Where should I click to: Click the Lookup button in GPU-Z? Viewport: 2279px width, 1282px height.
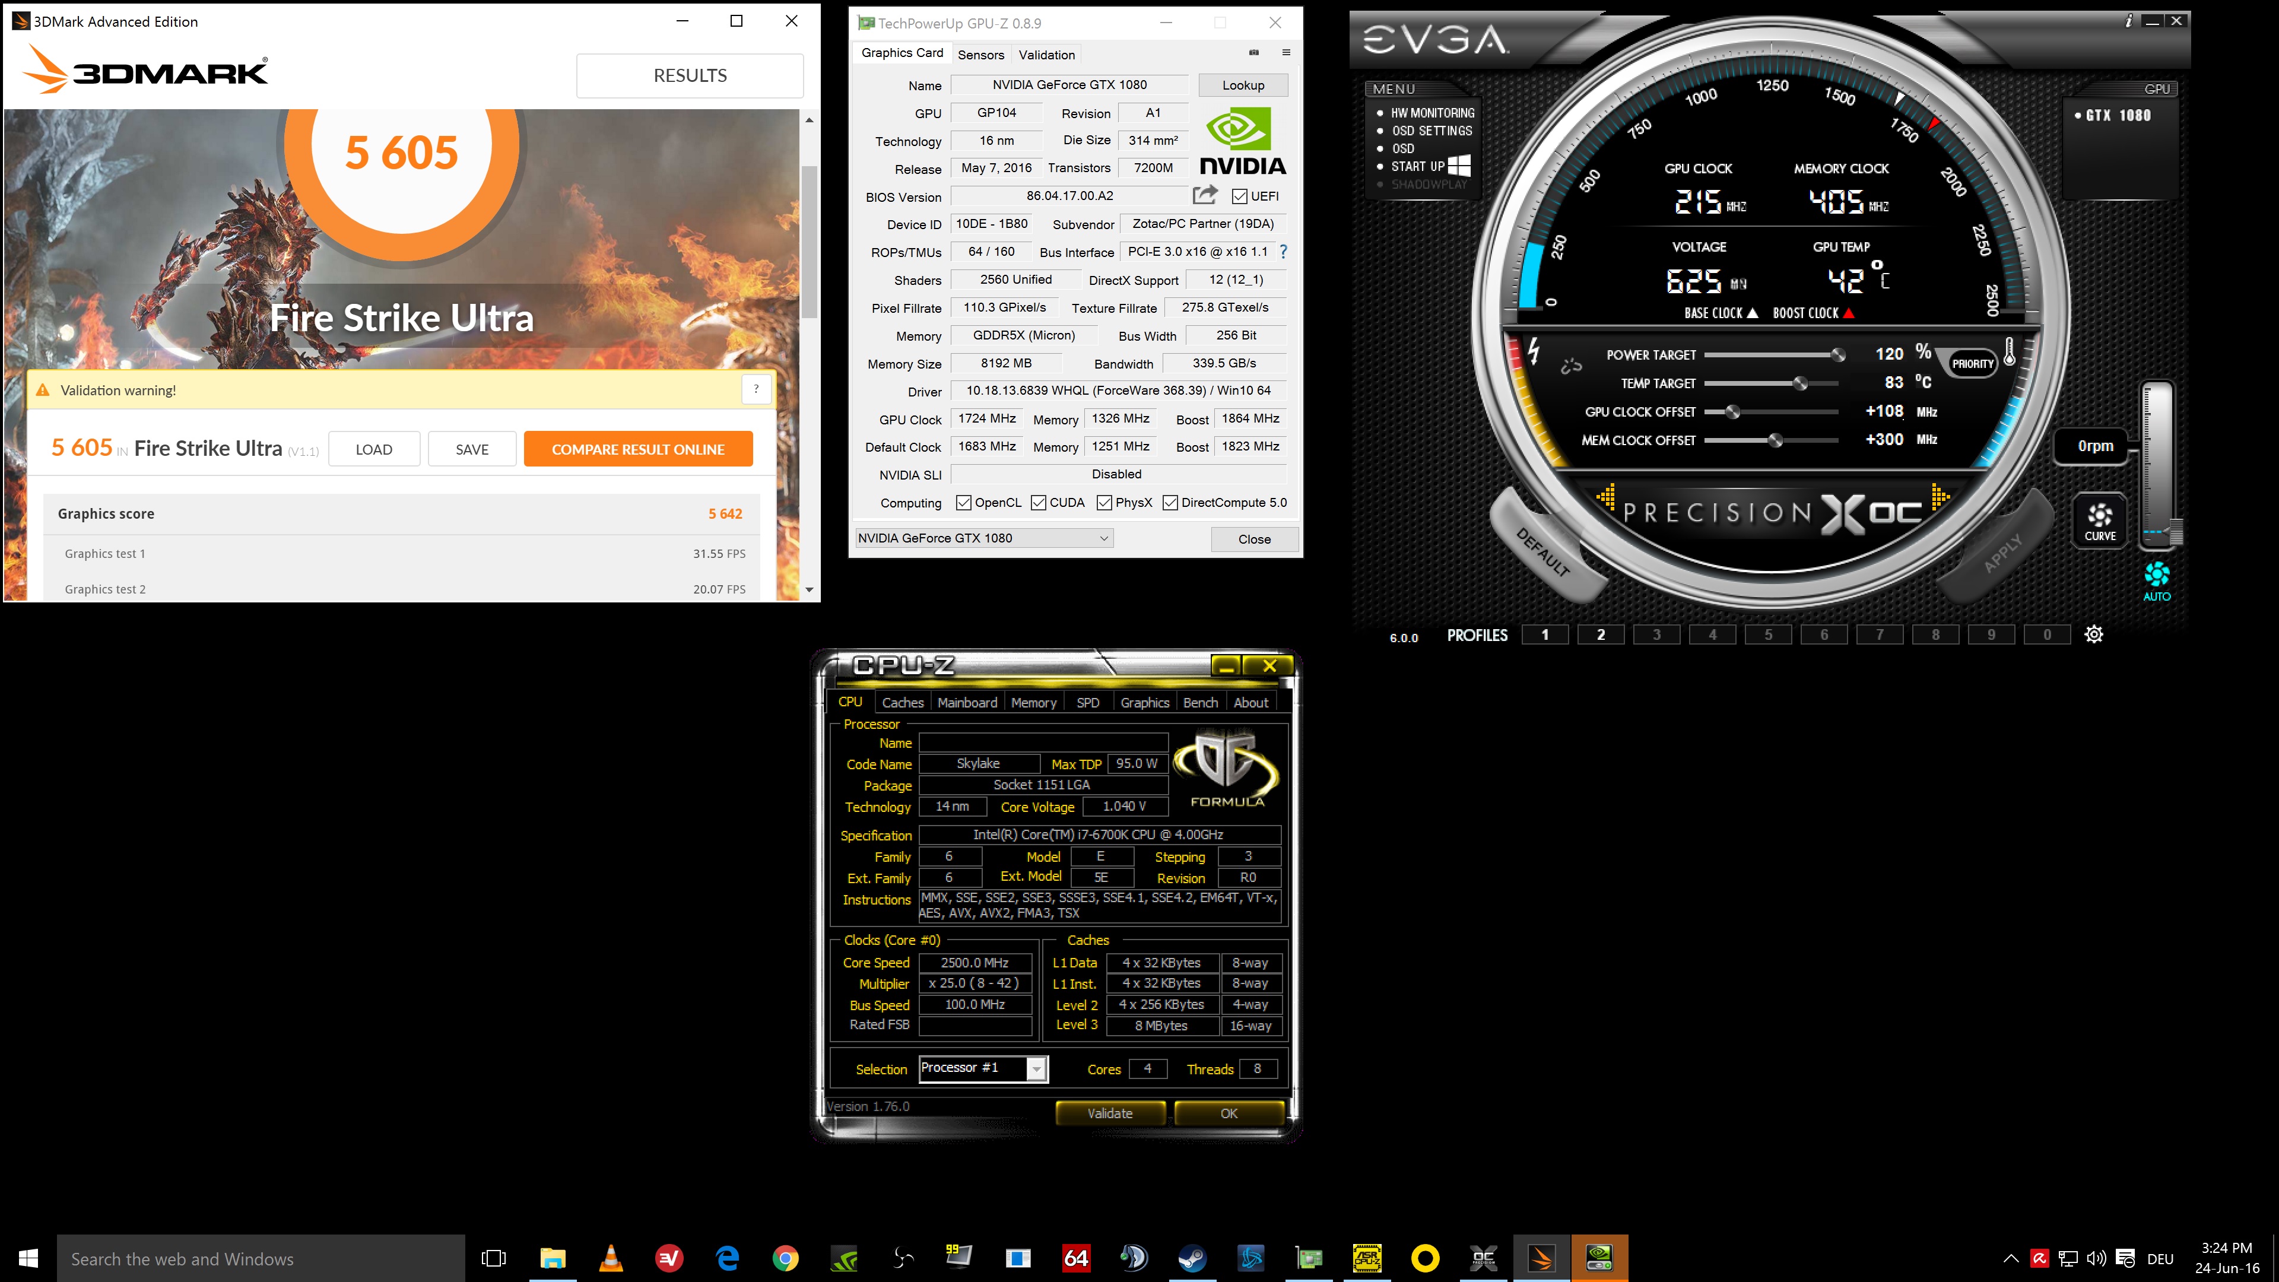[x=1243, y=85]
